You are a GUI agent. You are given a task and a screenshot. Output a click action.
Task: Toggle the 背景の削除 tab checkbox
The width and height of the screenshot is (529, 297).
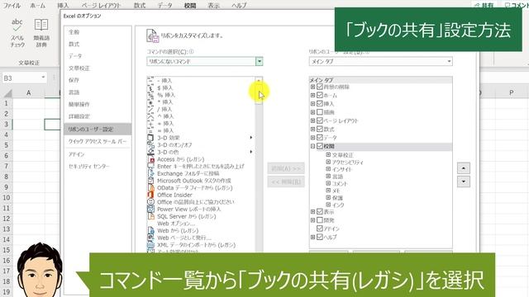(320, 87)
